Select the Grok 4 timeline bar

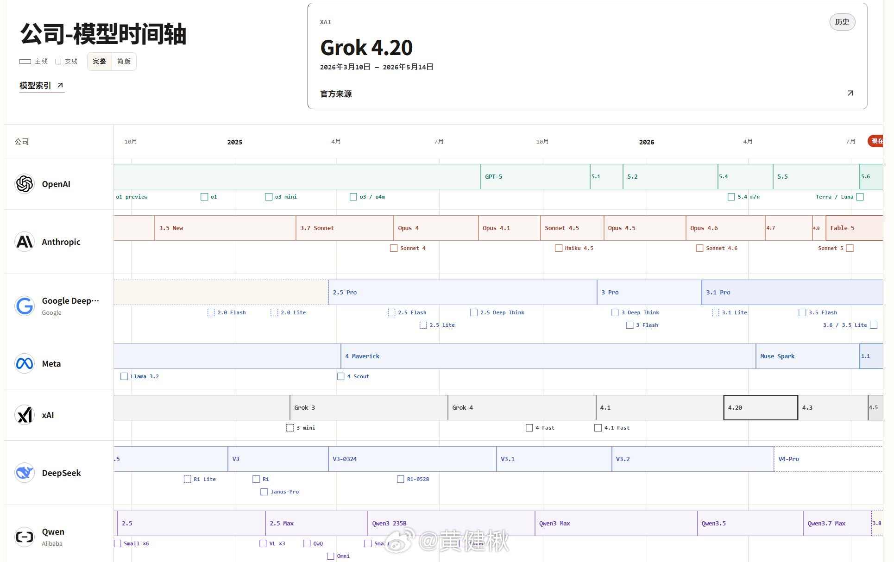[x=522, y=407]
